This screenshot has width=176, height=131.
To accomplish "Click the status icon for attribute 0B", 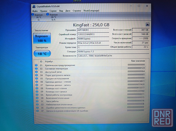I will 37,98.
